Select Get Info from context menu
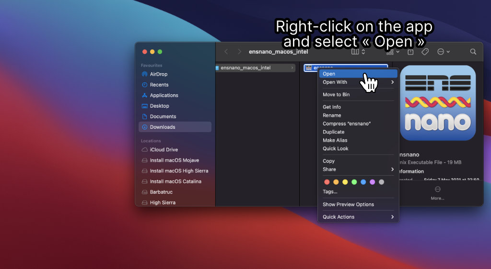Viewport: 491px width, 269px height. [358, 107]
